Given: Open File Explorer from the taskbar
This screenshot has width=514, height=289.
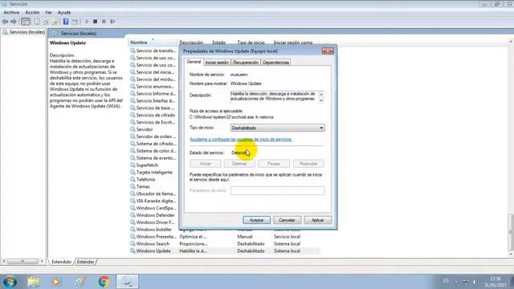Looking at the screenshot, I should click(34, 282).
